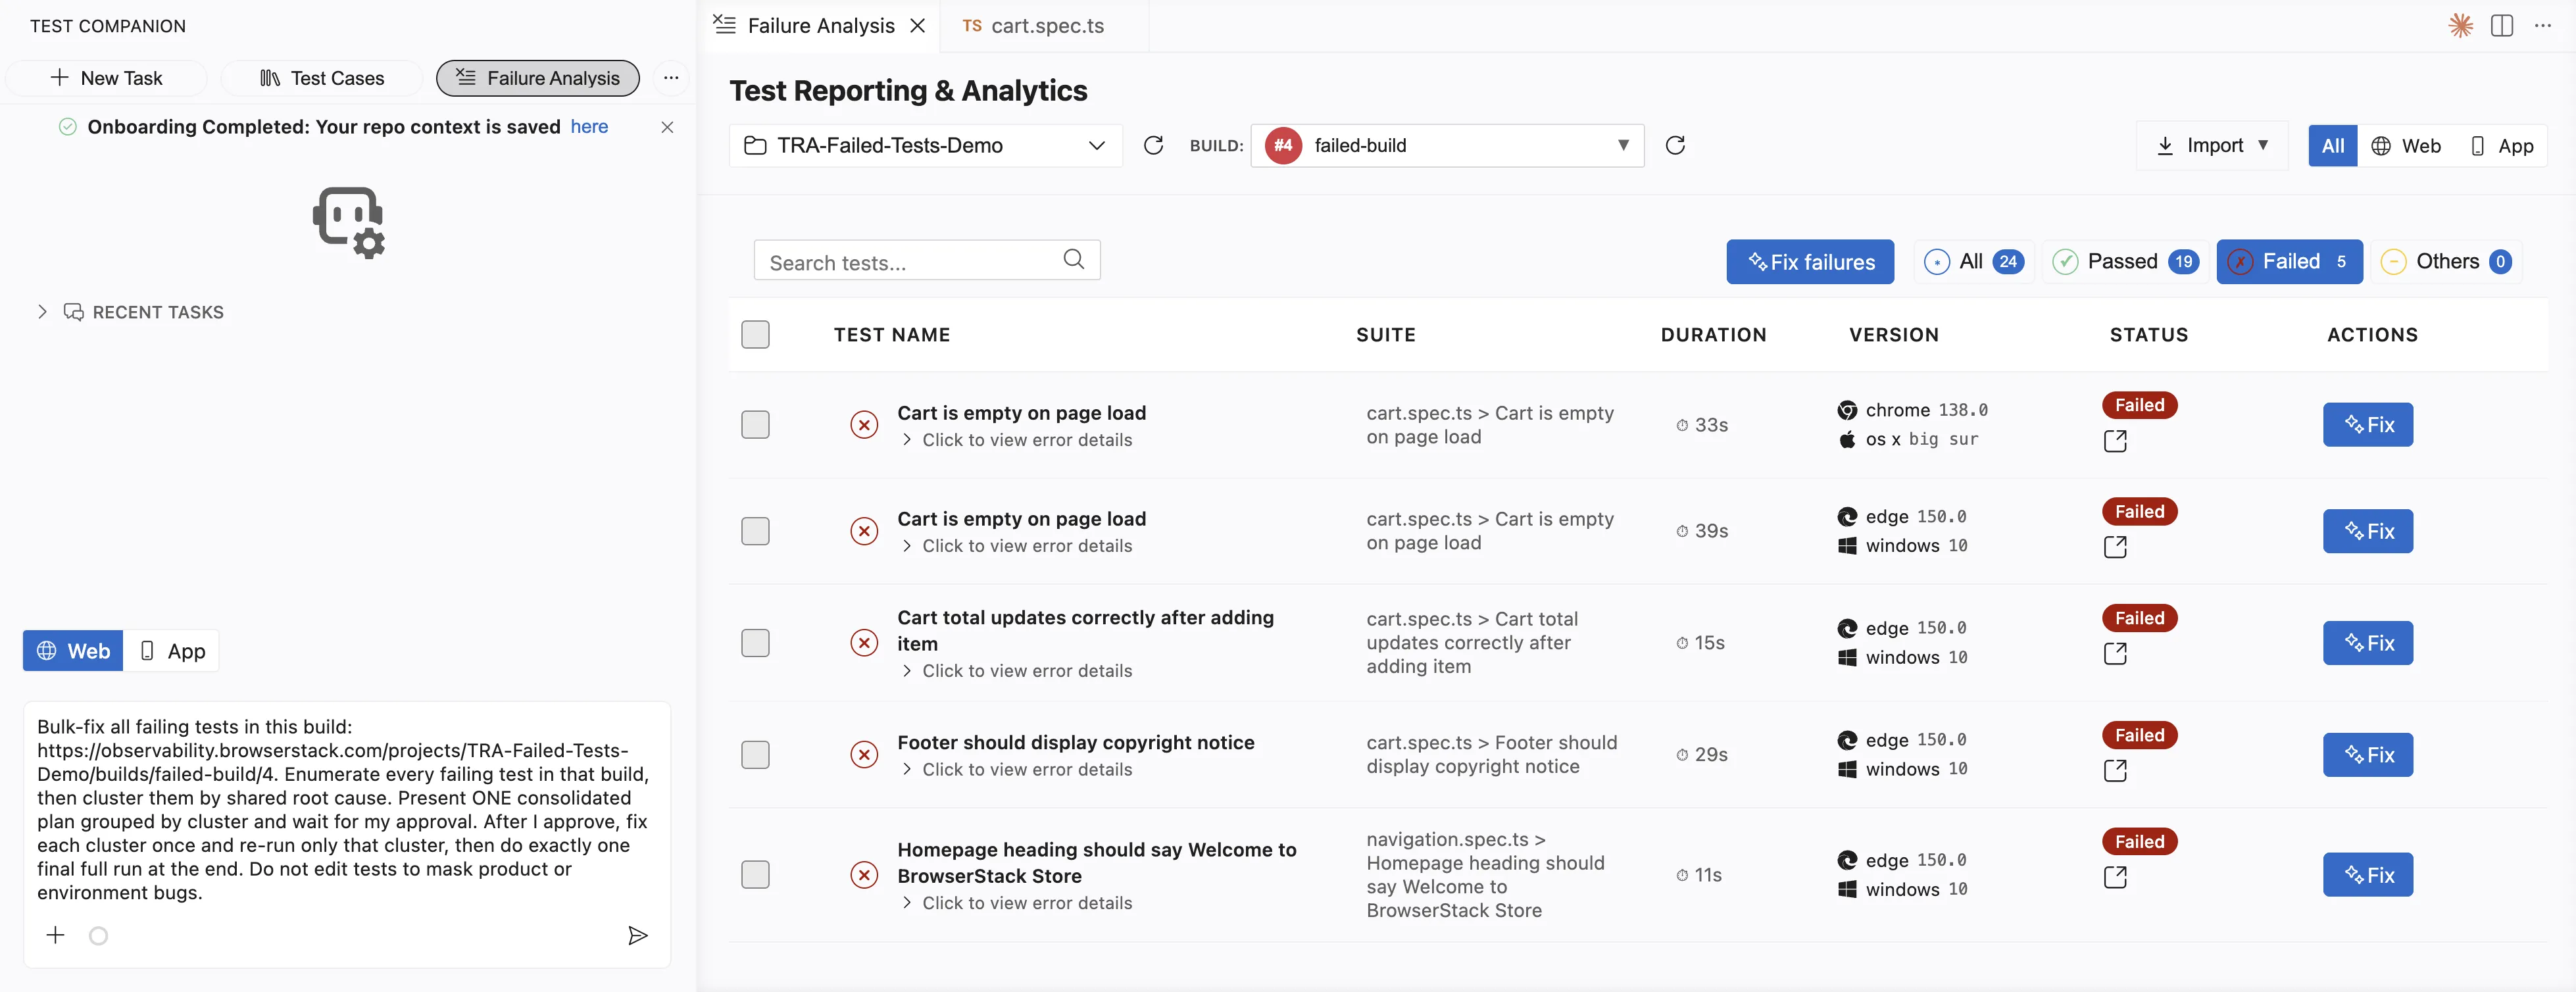Show All 24 tests filter
The height and width of the screenshot is (992, 2576).
click(x=1974, y=262)
